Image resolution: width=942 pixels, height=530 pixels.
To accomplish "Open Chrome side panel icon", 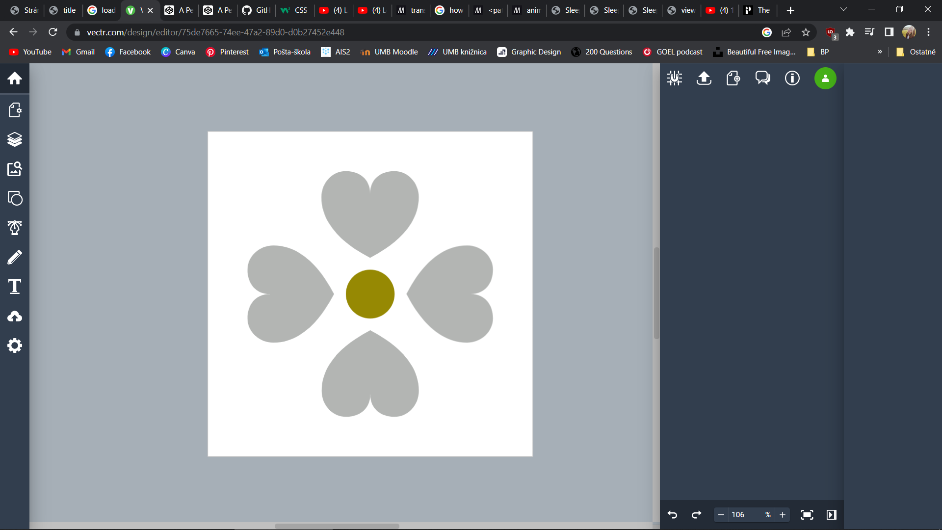I will (x=889, y=32).
